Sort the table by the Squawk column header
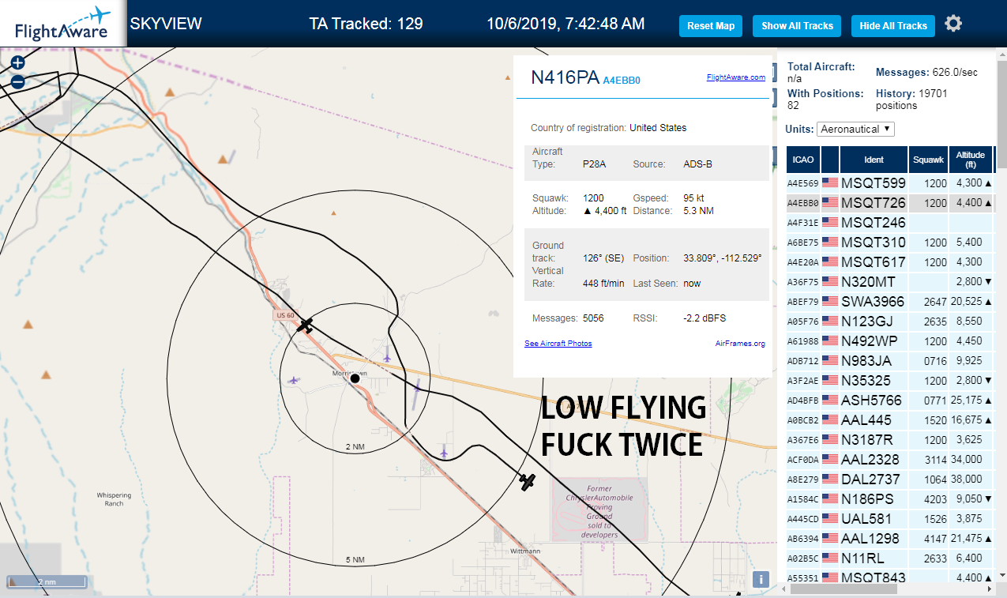1007x598 pixels. tap(928, 159)
